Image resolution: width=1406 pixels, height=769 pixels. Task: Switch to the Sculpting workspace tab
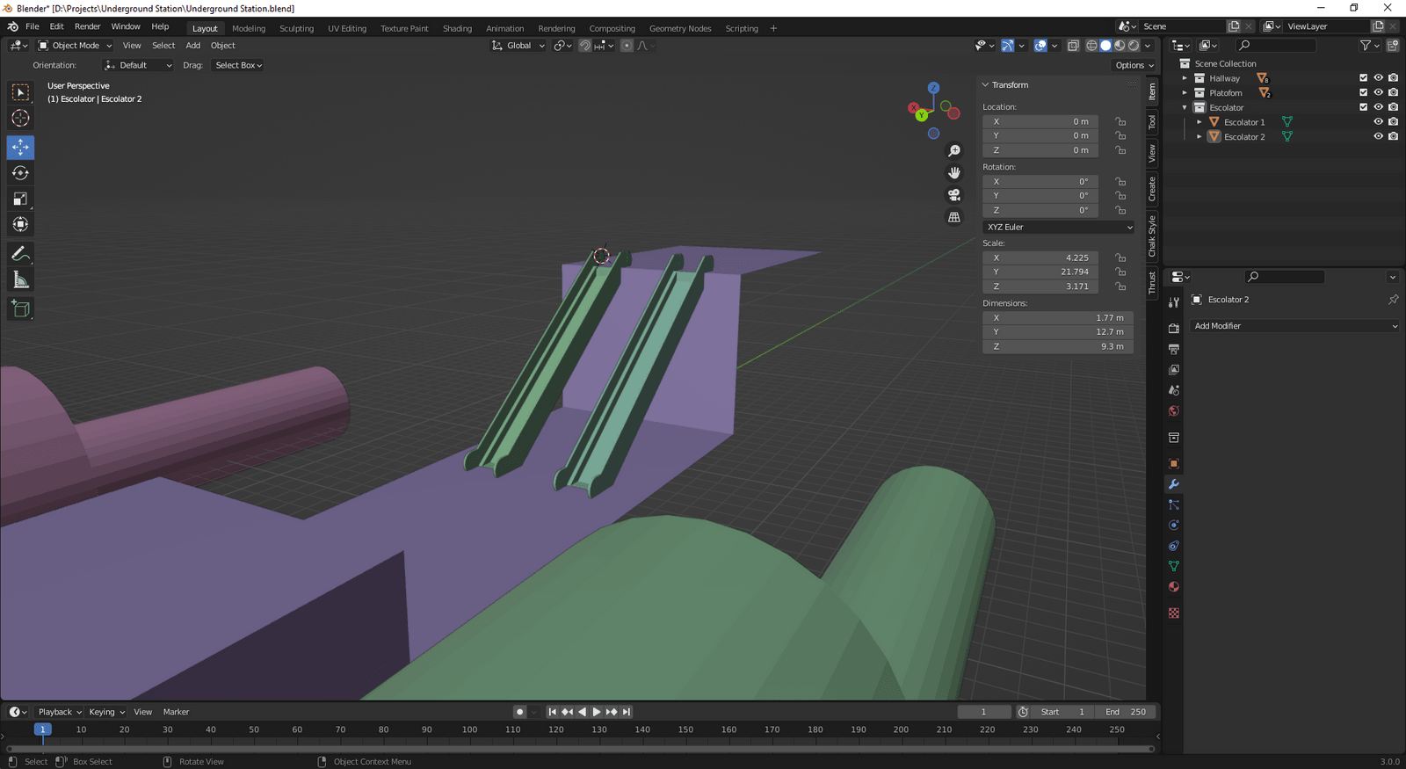pyautogui.click(x=296, y=28)
